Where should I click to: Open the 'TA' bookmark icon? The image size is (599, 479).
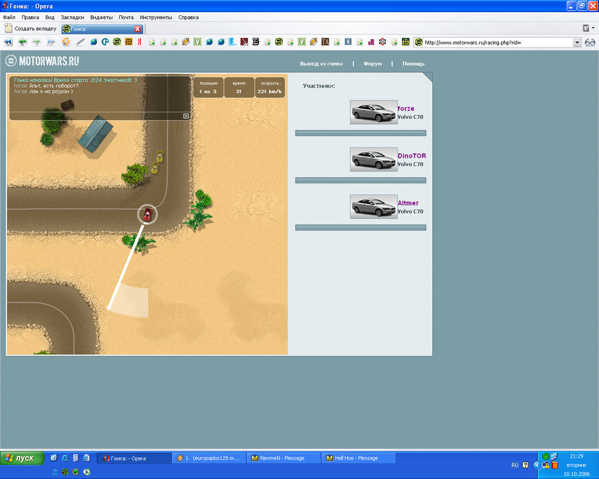(x=325, y=42)
